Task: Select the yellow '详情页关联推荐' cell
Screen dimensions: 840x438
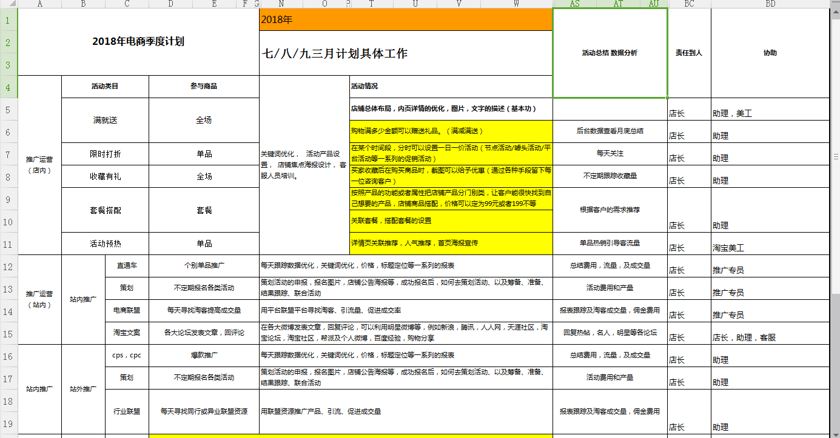Action: [x=451, y=244]
